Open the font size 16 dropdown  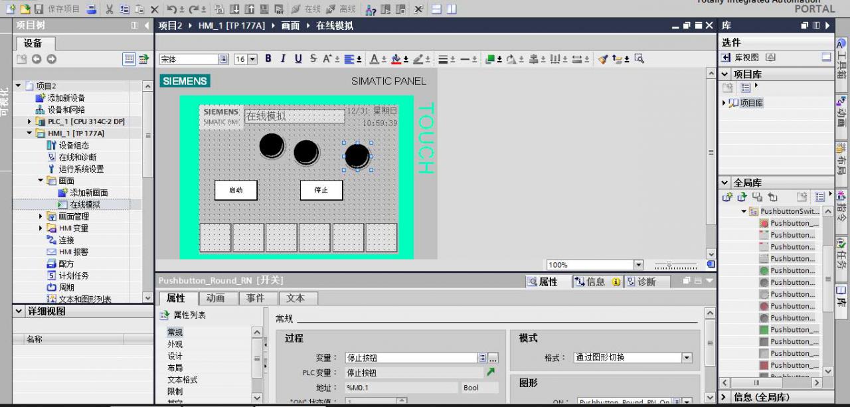point(252,59)
